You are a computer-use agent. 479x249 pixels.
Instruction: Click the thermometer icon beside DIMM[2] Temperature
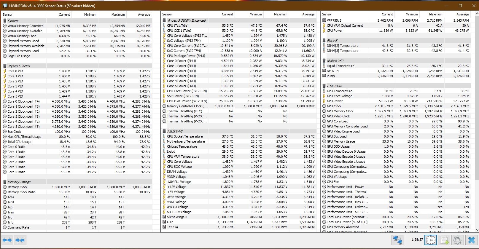click(x=324, y=46)
